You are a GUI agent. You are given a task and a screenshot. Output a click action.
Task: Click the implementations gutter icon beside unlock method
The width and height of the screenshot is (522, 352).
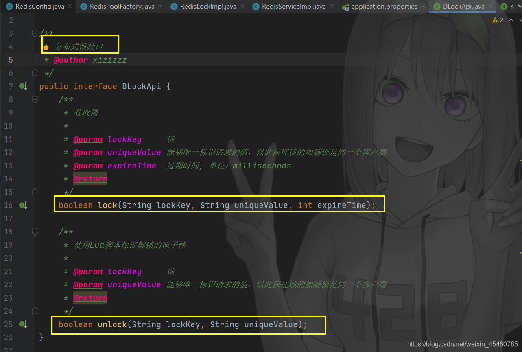[23, 324]
